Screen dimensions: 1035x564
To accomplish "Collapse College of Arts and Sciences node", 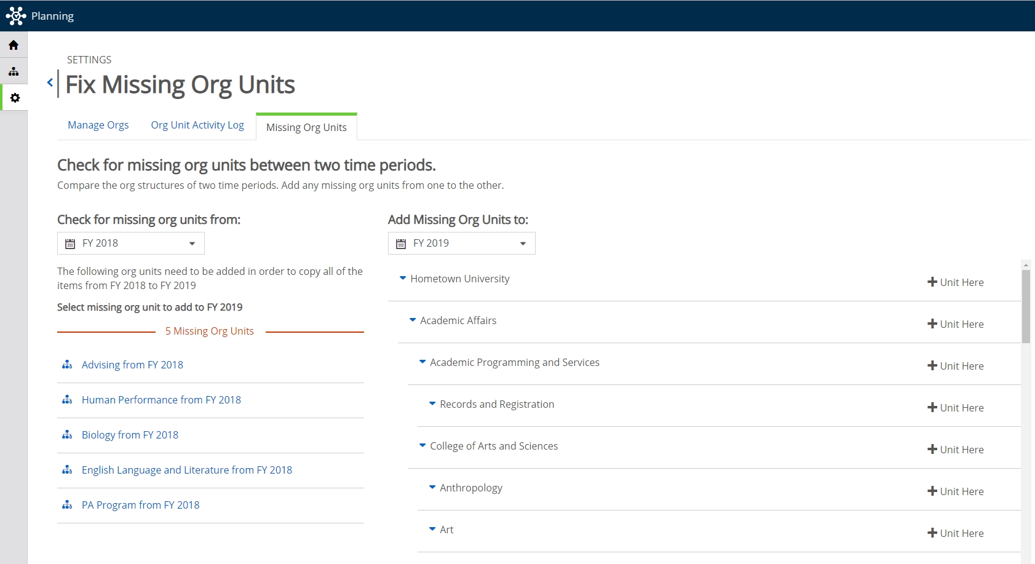I will point(422,445).
